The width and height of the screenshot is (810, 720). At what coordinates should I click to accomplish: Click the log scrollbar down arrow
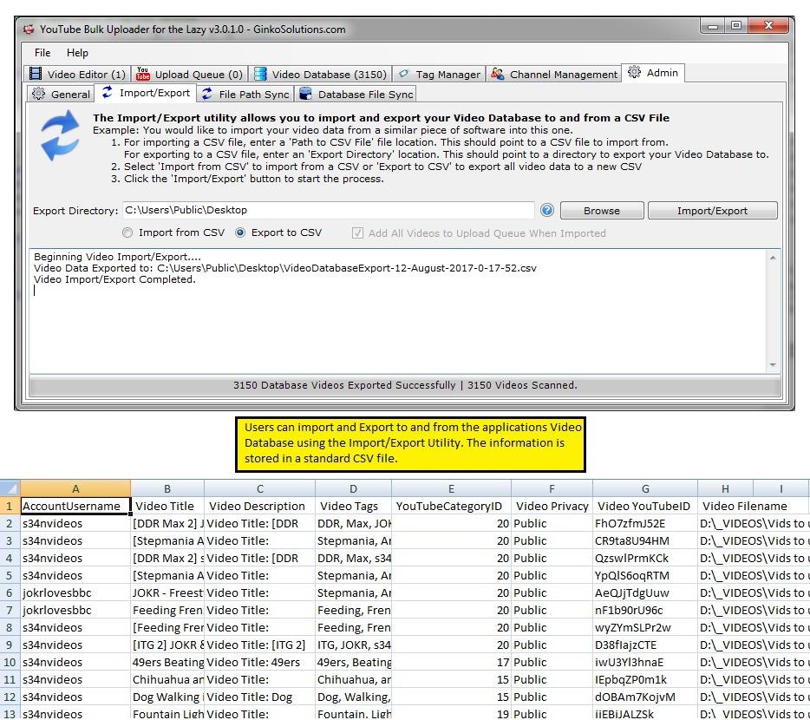pos(773,365)
